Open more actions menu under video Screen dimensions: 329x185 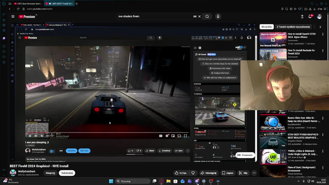[x=254, y=173]
